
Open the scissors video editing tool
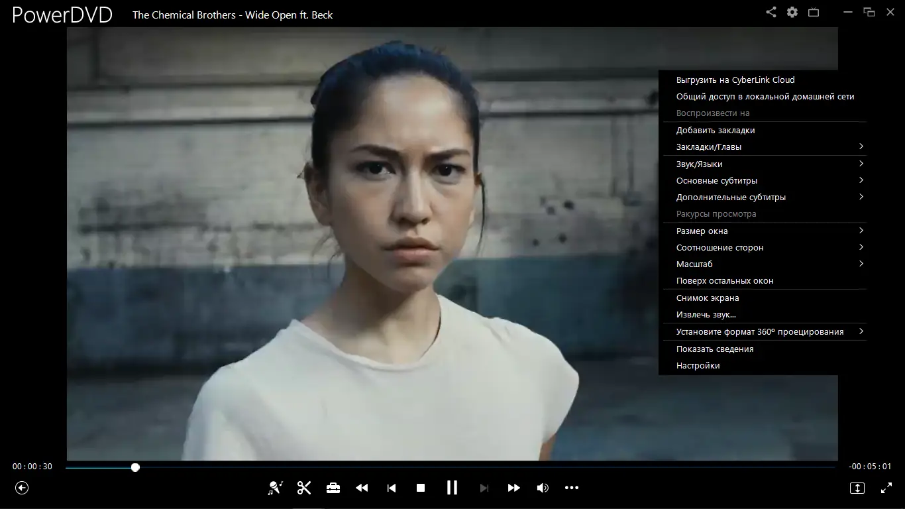pyautogui.click(x=304, y=488)
